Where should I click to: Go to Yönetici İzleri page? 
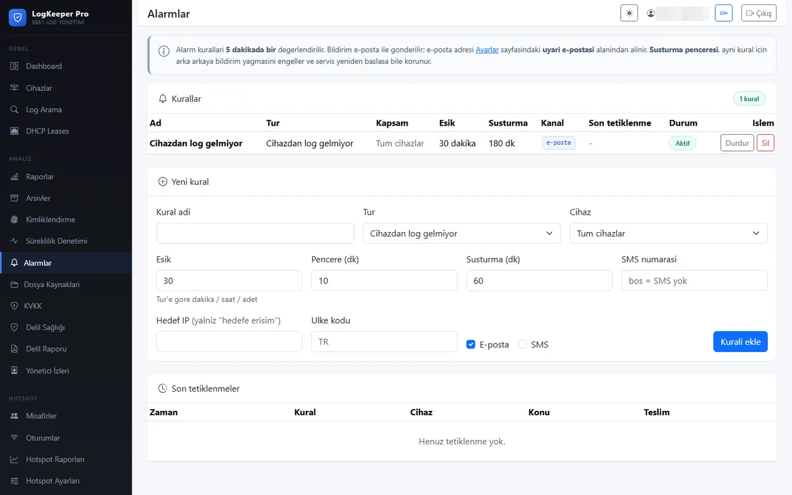(x=66, y=371)
